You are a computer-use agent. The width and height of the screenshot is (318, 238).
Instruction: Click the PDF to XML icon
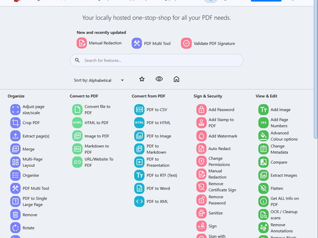click(x=139, y=201)
